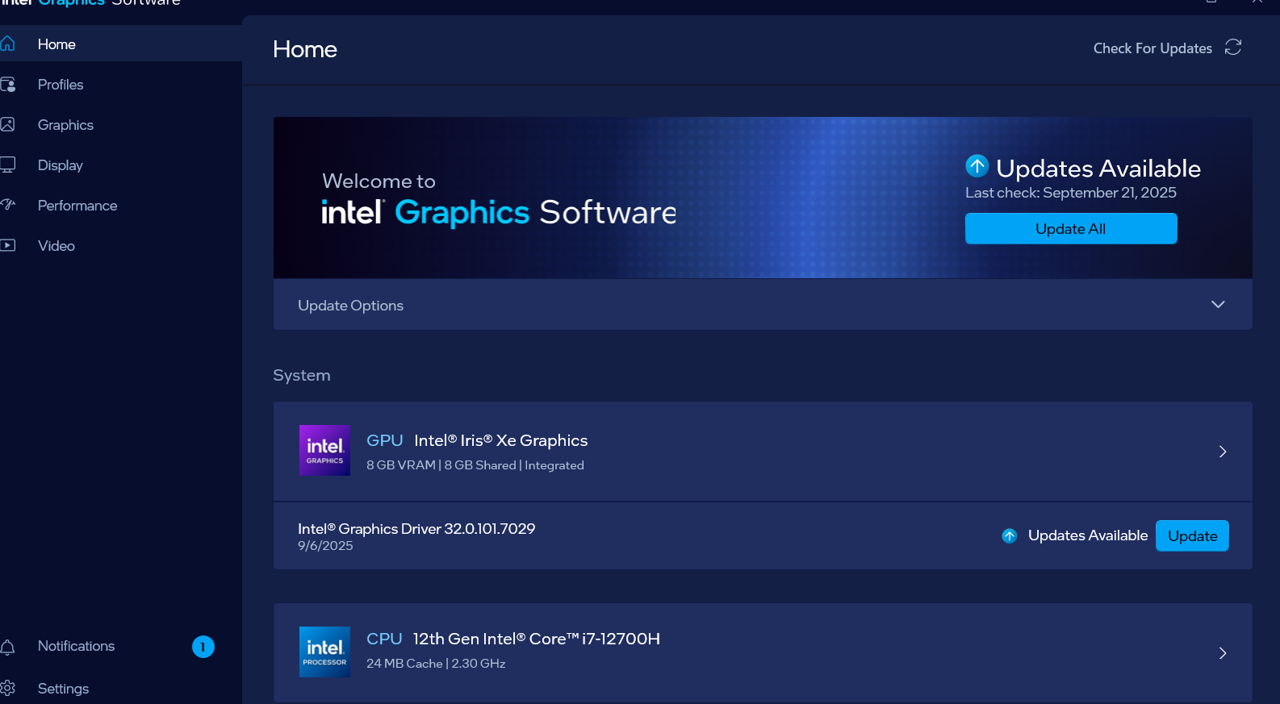Expand GPU details with the right chevron
1280x704 pixels.
[1223, 452]
